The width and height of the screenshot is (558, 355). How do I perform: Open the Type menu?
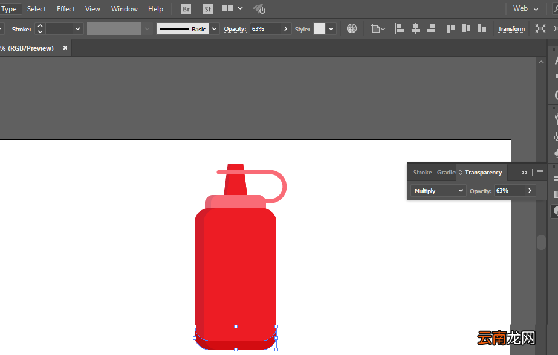[8, 9]
